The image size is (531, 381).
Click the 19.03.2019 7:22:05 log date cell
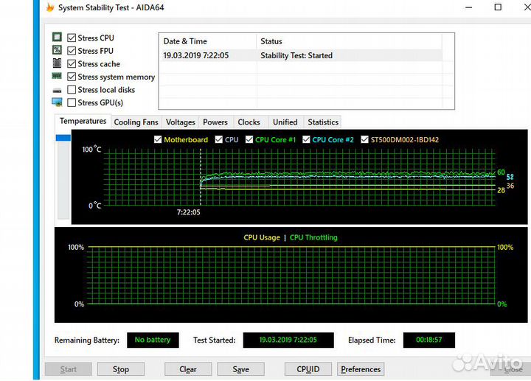(196, 55)
